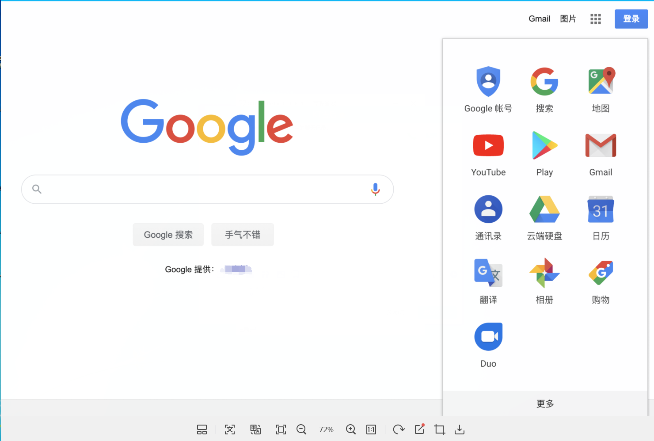Click the magnifier icon in search box
The height and width of the screenshot is (441, 654).
pyautogui.click(x=37, y=189)
